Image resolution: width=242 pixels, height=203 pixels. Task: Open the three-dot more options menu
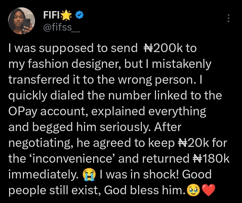tap(229, 18)
